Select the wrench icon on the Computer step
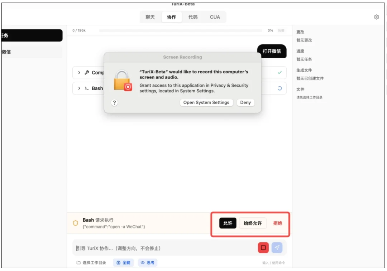 pyautogui.click(x=87, y=73)
